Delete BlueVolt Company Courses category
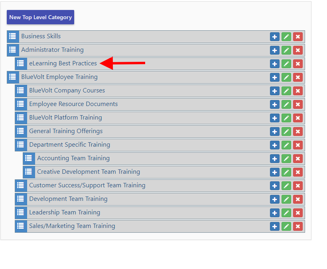 tap(298, 91)
